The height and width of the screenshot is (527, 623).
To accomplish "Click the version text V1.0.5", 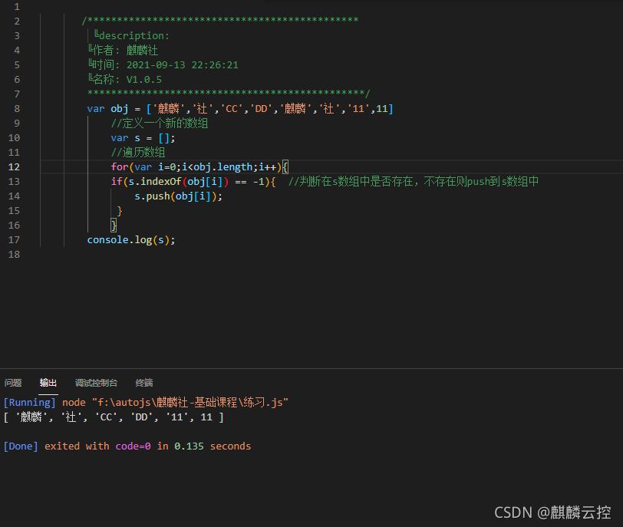I will pos(143,80).
